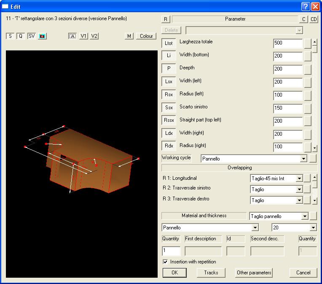Open Other parameters dialog

coord(254,273)
